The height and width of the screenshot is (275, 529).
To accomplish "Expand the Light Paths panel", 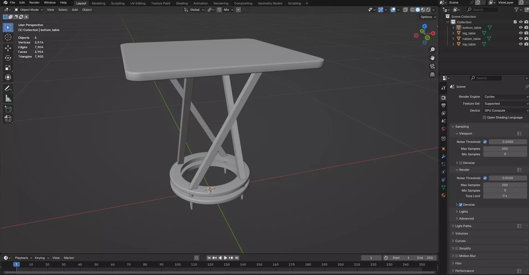I will click(x=463, y=226).
